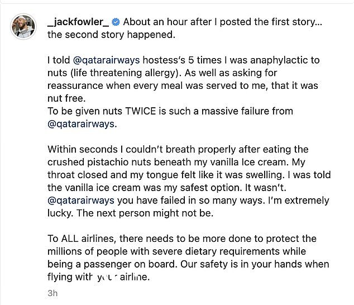The image size is (354, 305).
Task: Open @qatarairways mention before "you have failed"
Action: 81,201
